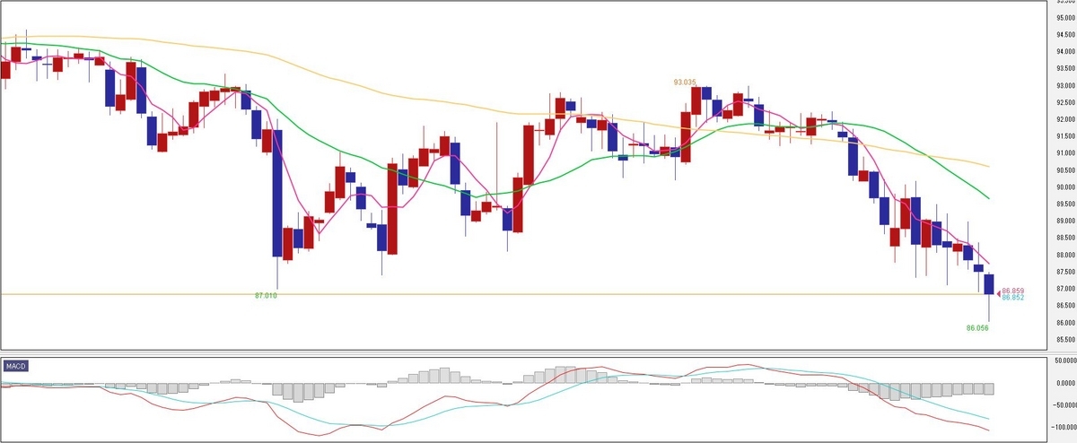This screenshot has width=1077, height=443.
Task: Click 88.000 on the price axis
Action: click(1064, 255)
